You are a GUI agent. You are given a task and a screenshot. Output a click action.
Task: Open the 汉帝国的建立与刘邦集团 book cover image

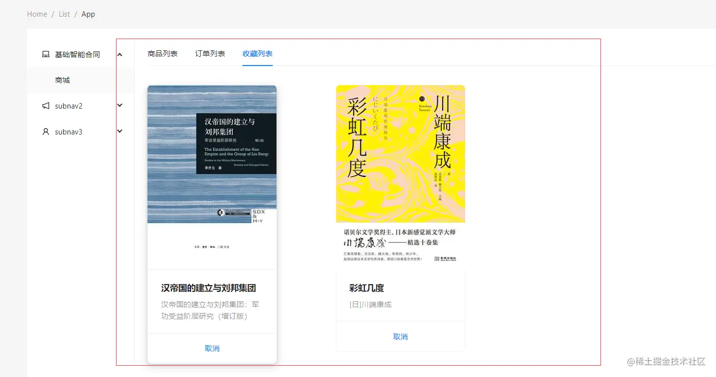tap(212, 177)
